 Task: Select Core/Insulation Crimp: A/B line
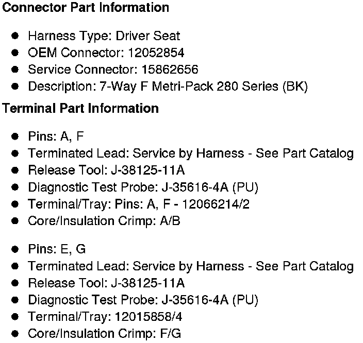pos(104,221)
